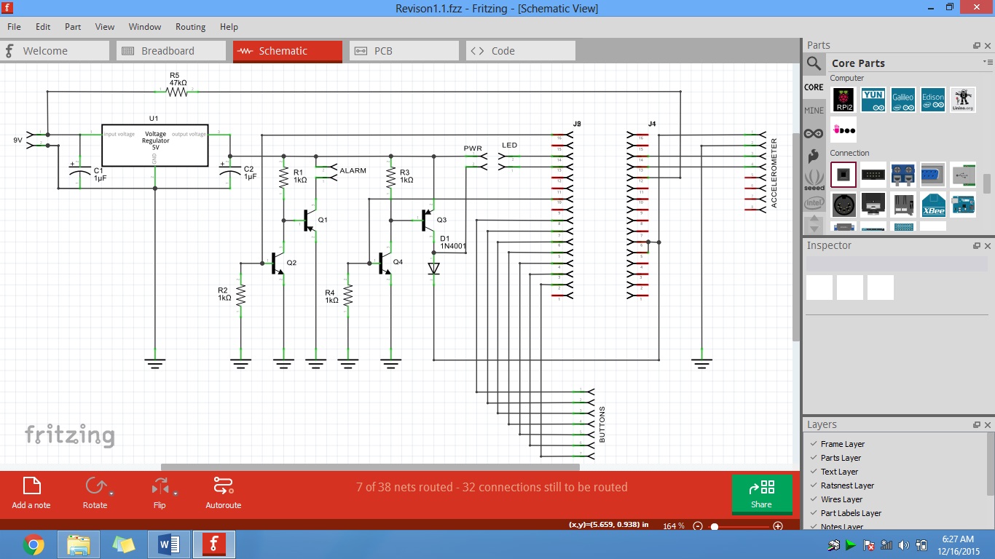This screenshot has width=995, height=559.
Task: Open the Seeed parts bin
Action: point(814,180)
